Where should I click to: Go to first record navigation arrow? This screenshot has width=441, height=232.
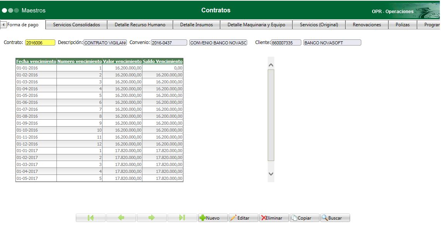click(91, 218)
